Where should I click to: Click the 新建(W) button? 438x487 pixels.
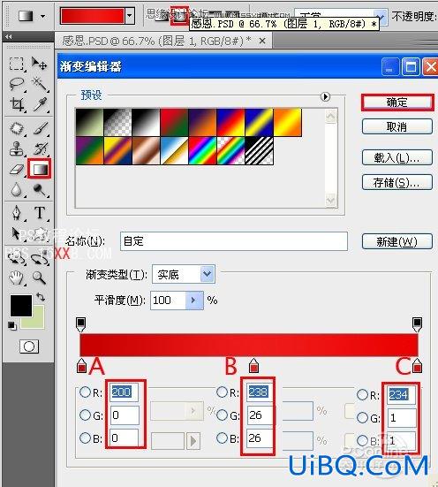click(397, 241)
